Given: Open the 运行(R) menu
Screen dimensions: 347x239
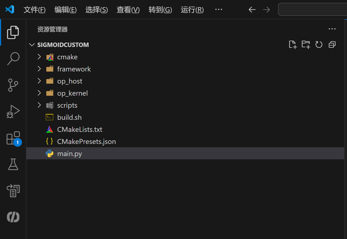Looking at the screenshot, I should [192, 10].
